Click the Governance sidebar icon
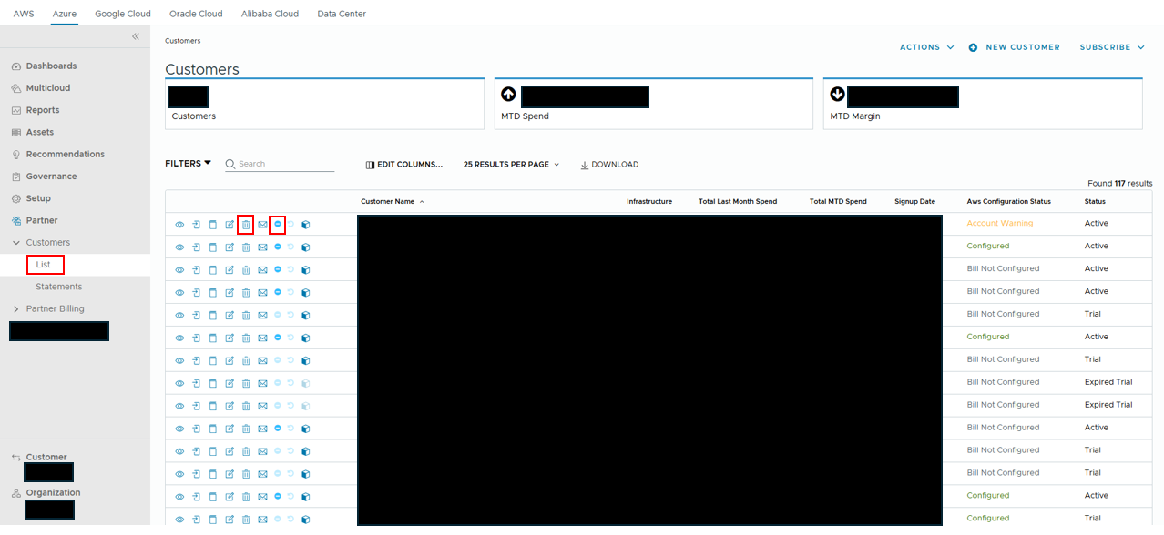The height and width of the screenshot is (535, 1164). tap(16, 177)
